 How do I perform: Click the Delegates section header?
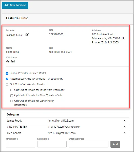pos(13,115)
